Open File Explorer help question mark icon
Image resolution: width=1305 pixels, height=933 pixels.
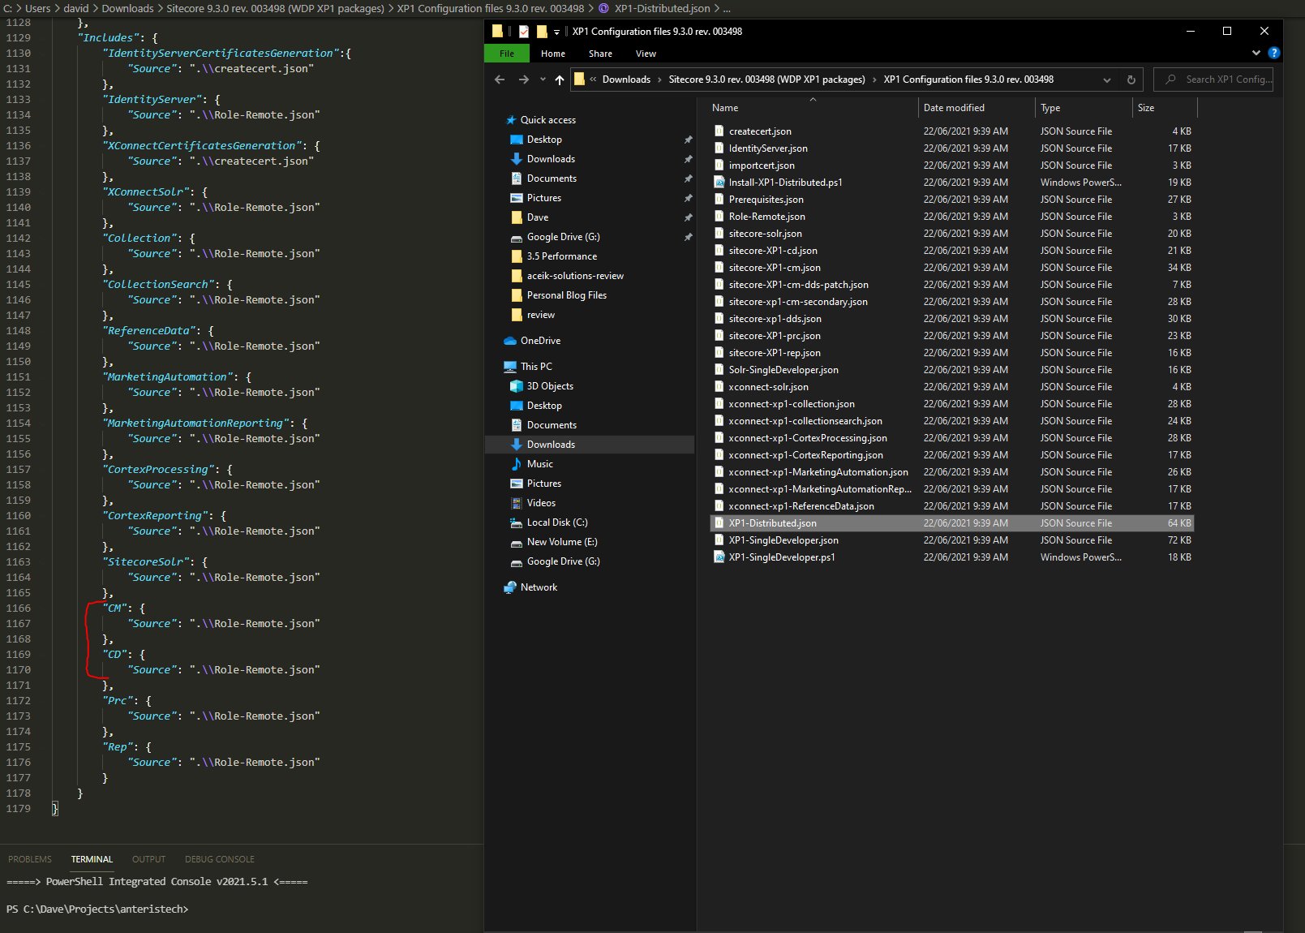coord(1274,54)
